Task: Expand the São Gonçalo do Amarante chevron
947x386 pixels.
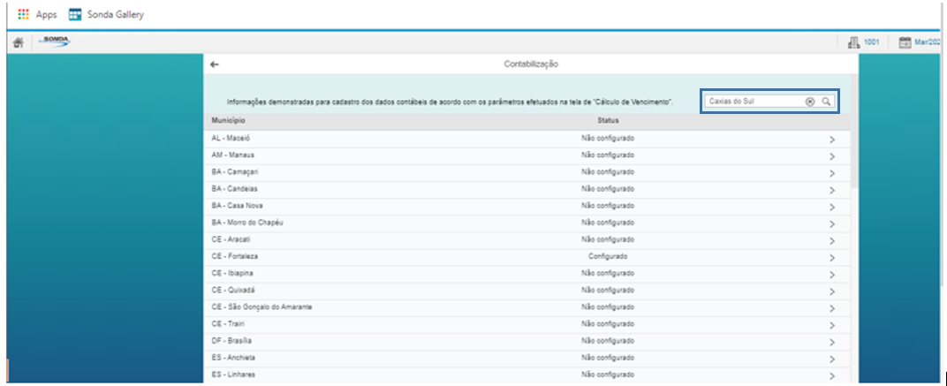Action: pyautogui.click(x=831, y=308)
